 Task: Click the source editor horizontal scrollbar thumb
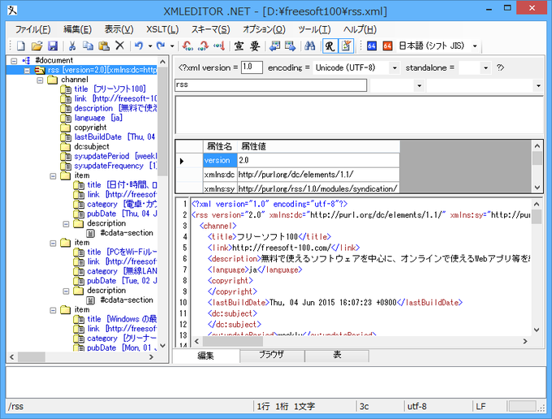tap(233, 341)
